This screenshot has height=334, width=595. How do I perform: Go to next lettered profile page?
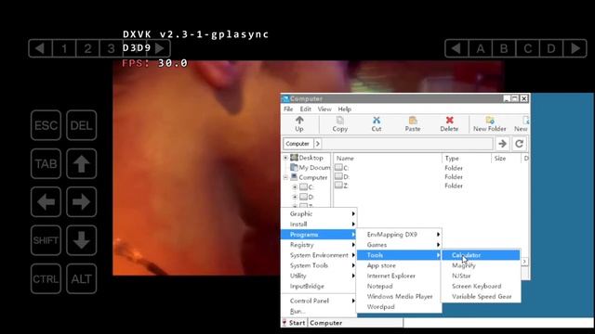point(575,48)
